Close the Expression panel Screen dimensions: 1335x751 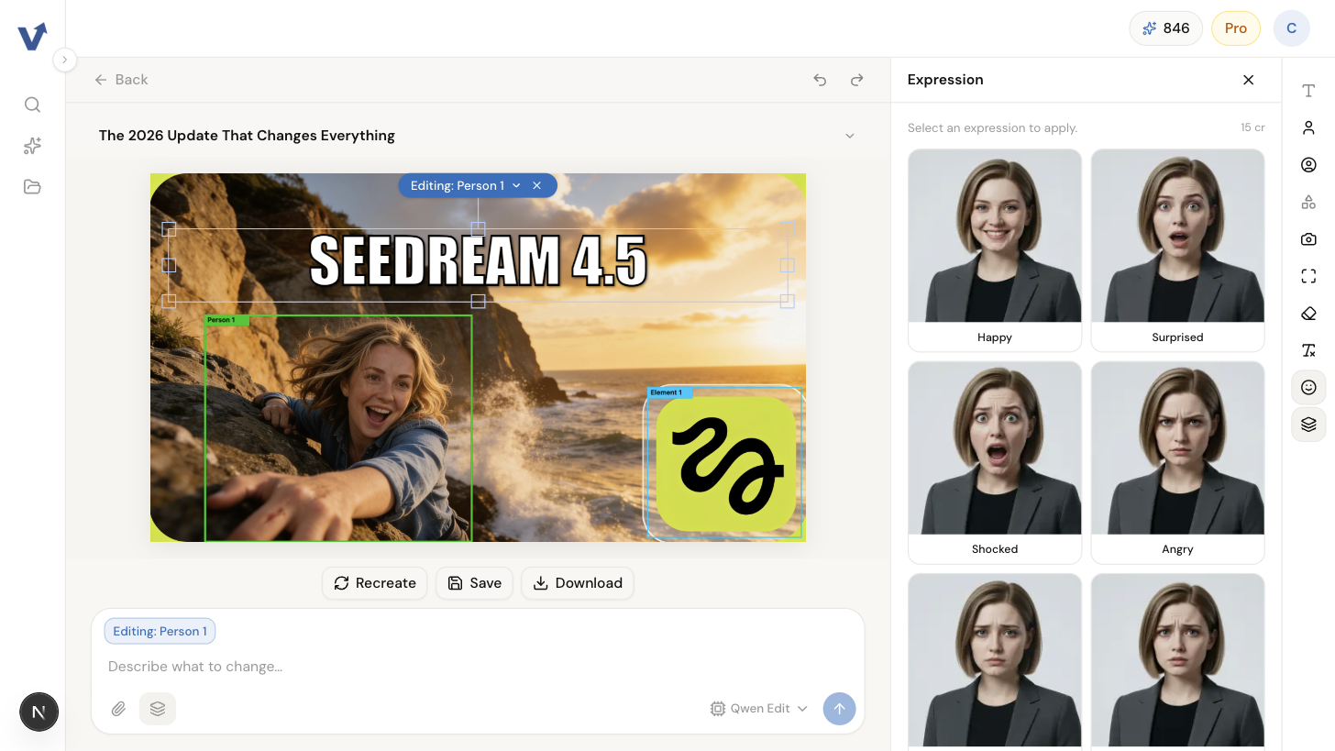pos(1248,80)
